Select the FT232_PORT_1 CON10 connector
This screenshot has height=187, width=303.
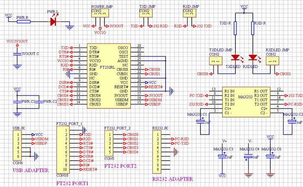pyautogui.click(x=63, y=150)
